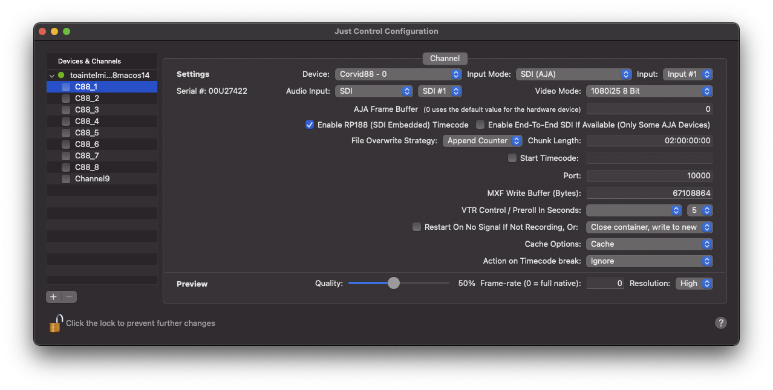The height and width of the screenshot is (390, 773).
Task: Click the Devices & Channels header
Action: tap(90, 61)
